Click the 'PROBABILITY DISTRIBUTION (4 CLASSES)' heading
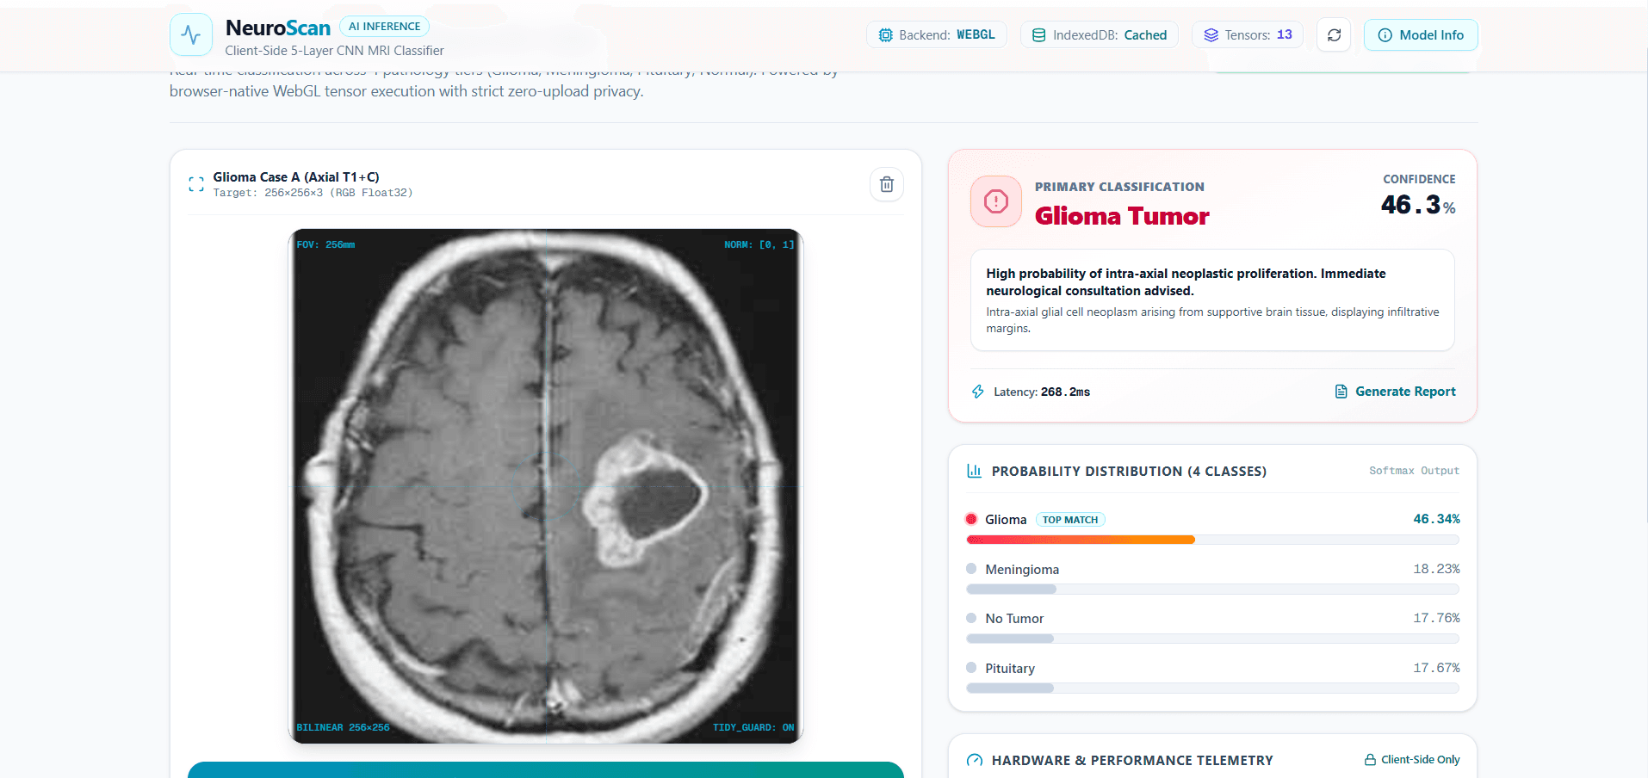 click(1129, 472)
